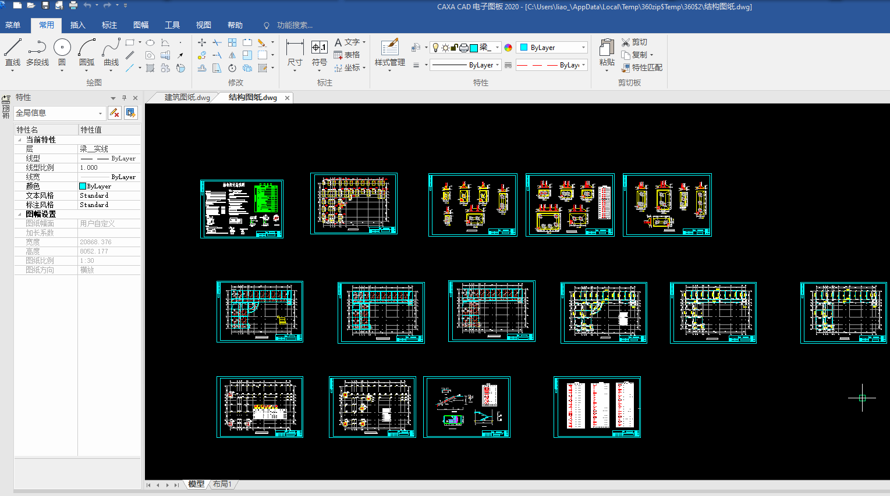Select the rectangle drawing tool

point(130,42)
